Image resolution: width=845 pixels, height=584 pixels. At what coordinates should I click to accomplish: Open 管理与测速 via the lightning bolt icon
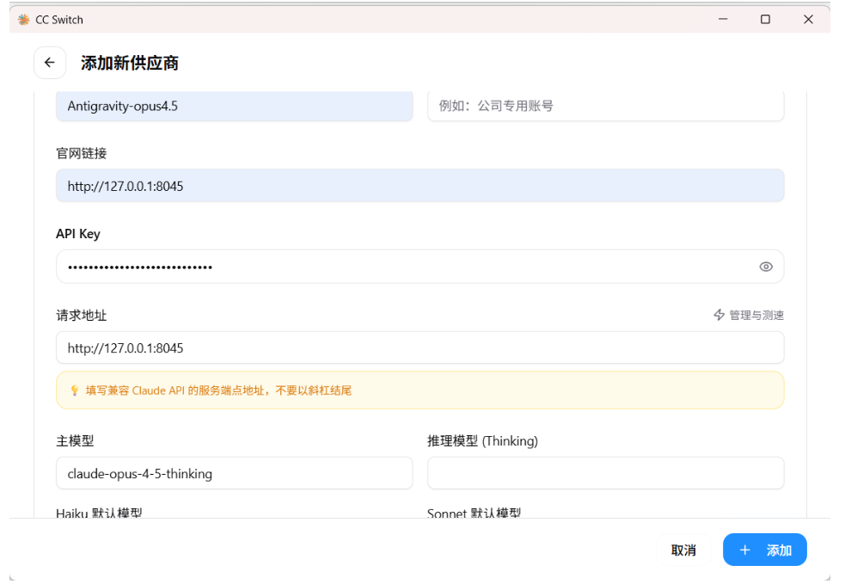(719, 315)
